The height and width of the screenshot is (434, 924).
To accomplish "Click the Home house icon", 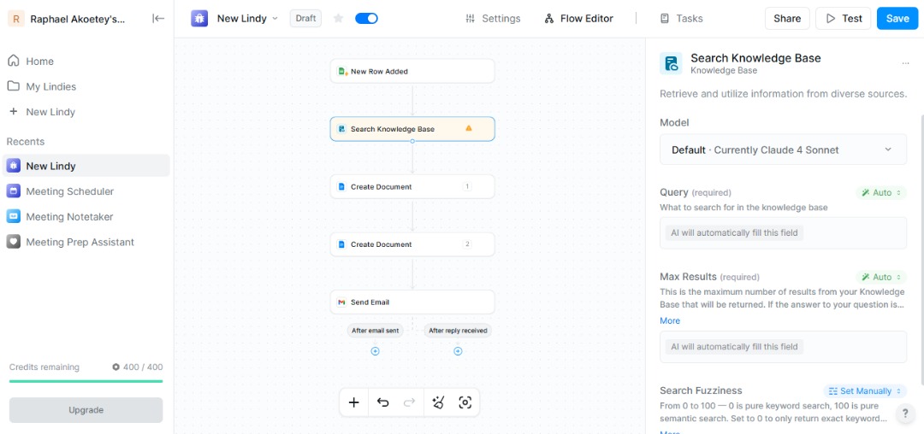I will click(x=13, y=62).
